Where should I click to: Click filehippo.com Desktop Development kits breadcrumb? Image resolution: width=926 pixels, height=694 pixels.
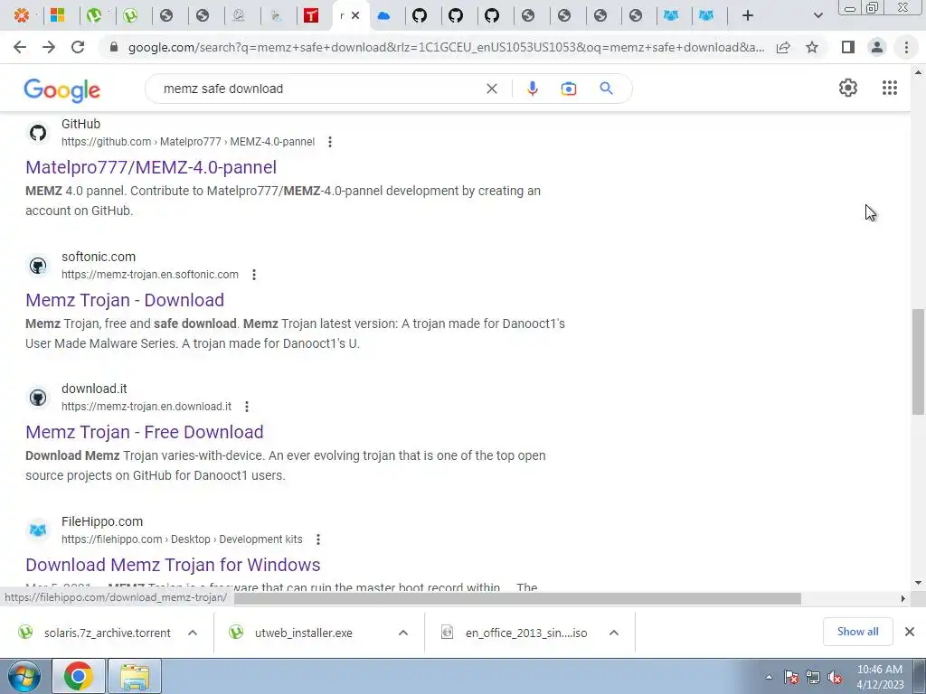click(182, 539)
